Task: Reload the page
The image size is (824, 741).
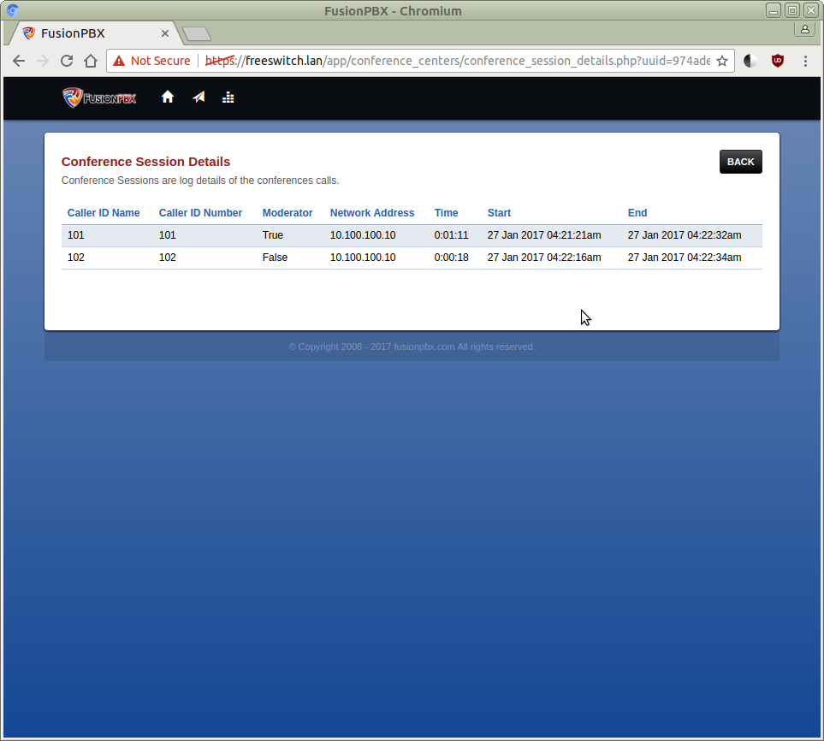Action: 66,61
